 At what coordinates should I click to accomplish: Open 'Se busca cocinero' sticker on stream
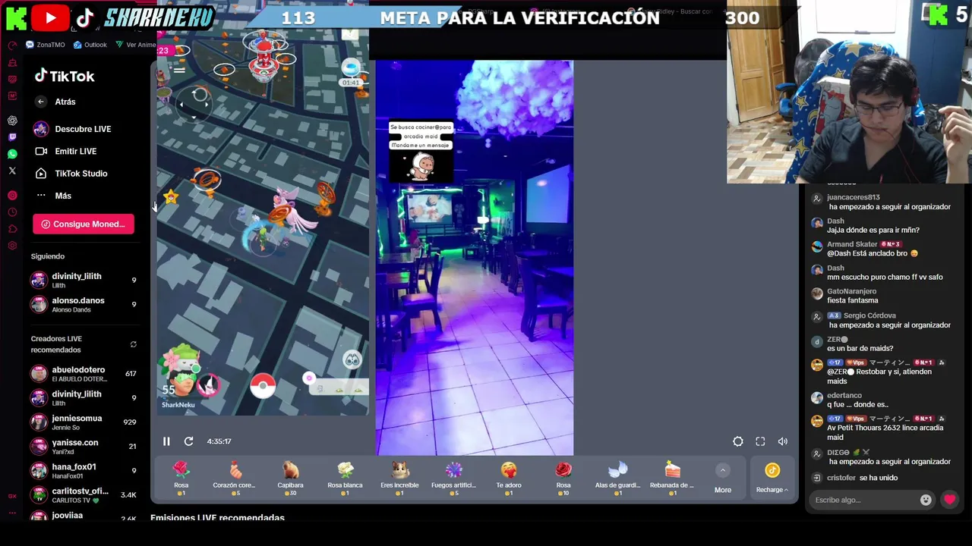coord(421,151)
